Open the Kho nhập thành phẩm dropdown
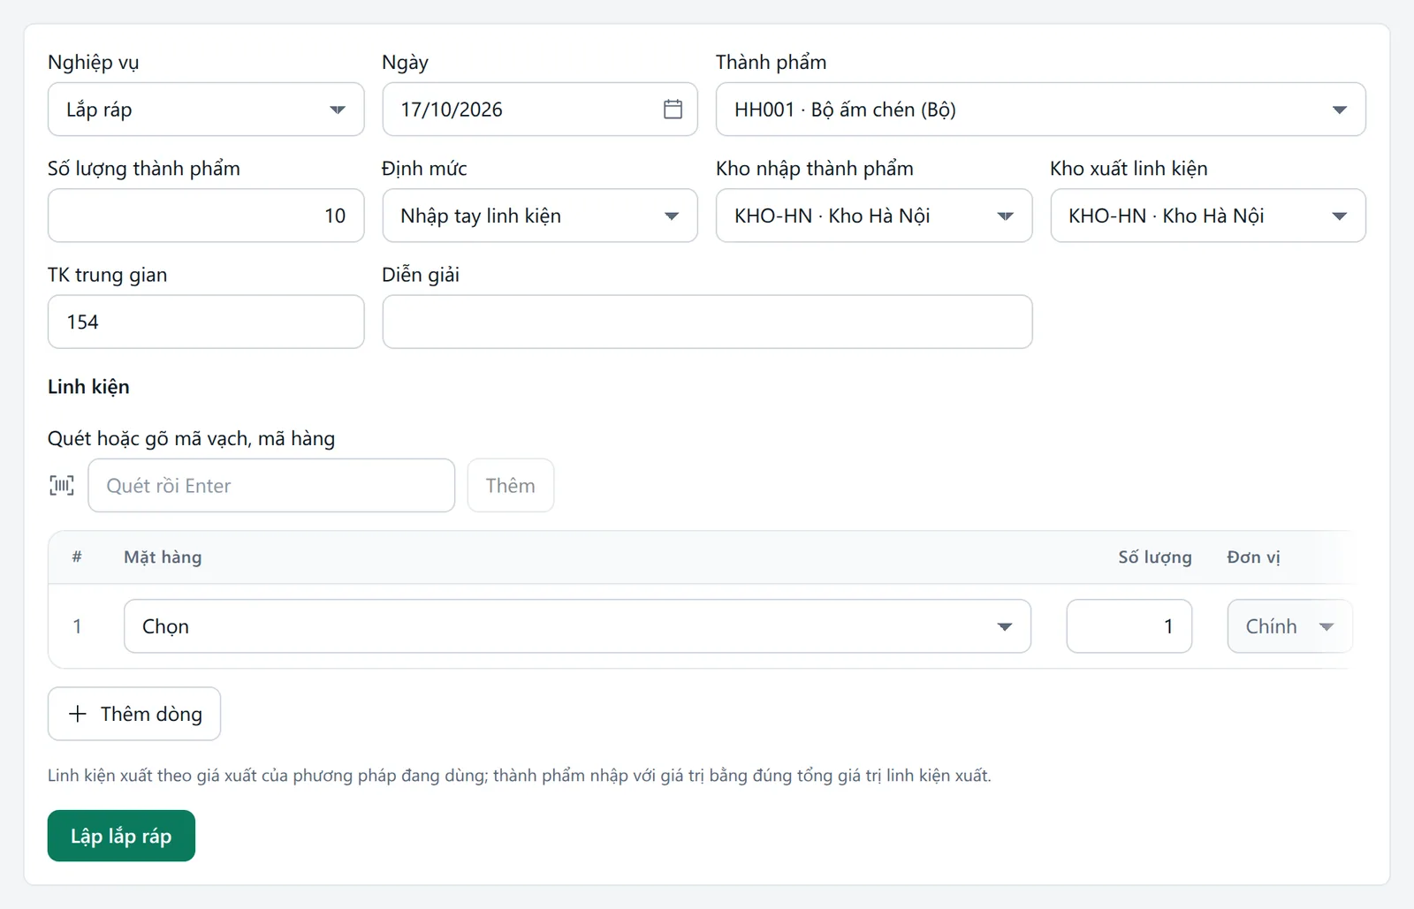1414x909 pixels. tap(874, 216)
